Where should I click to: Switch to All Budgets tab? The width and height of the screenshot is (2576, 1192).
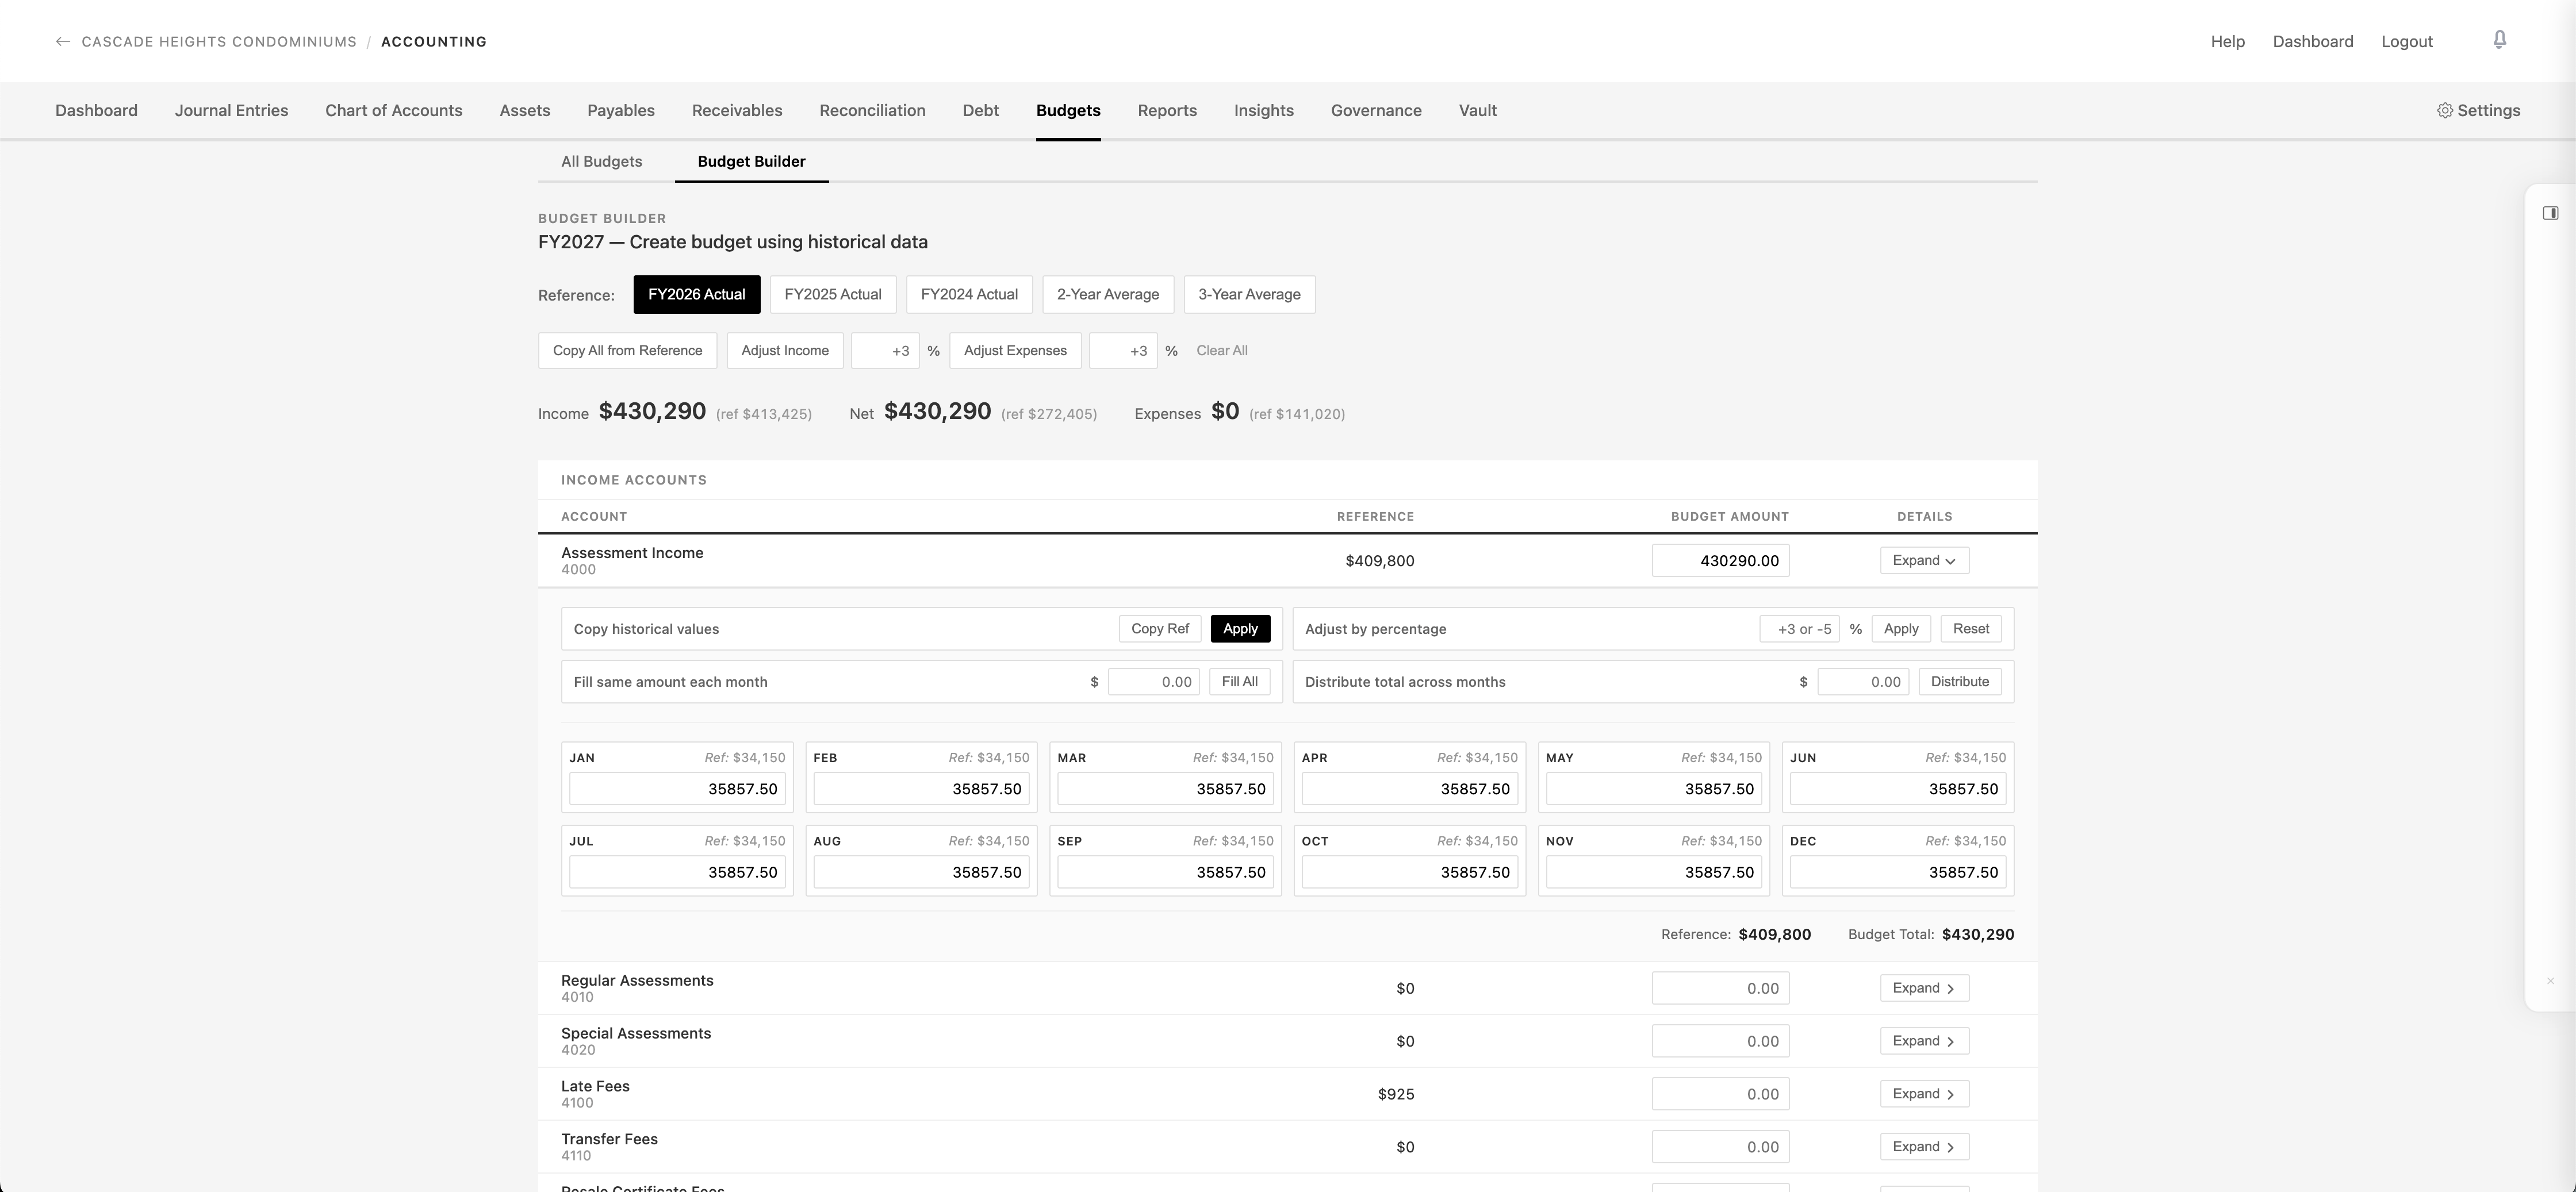[x=601, y=162]
